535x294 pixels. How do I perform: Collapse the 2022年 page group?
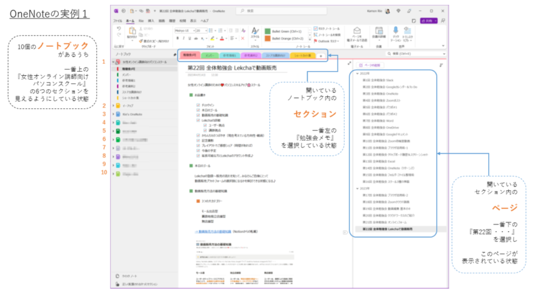click(x=358, y=73)
